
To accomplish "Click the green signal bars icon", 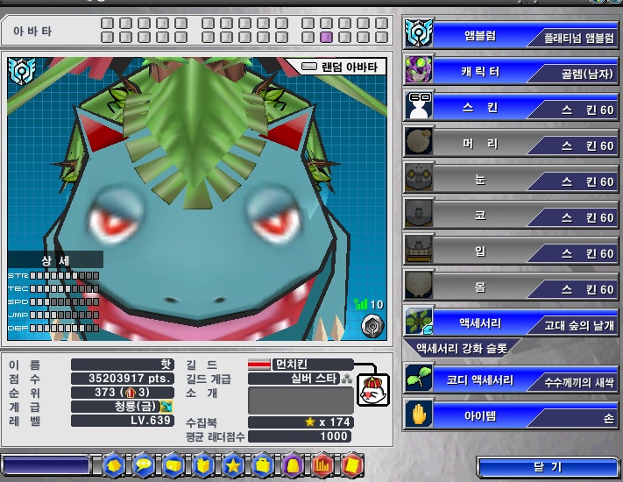I will (x=361, y=304).
